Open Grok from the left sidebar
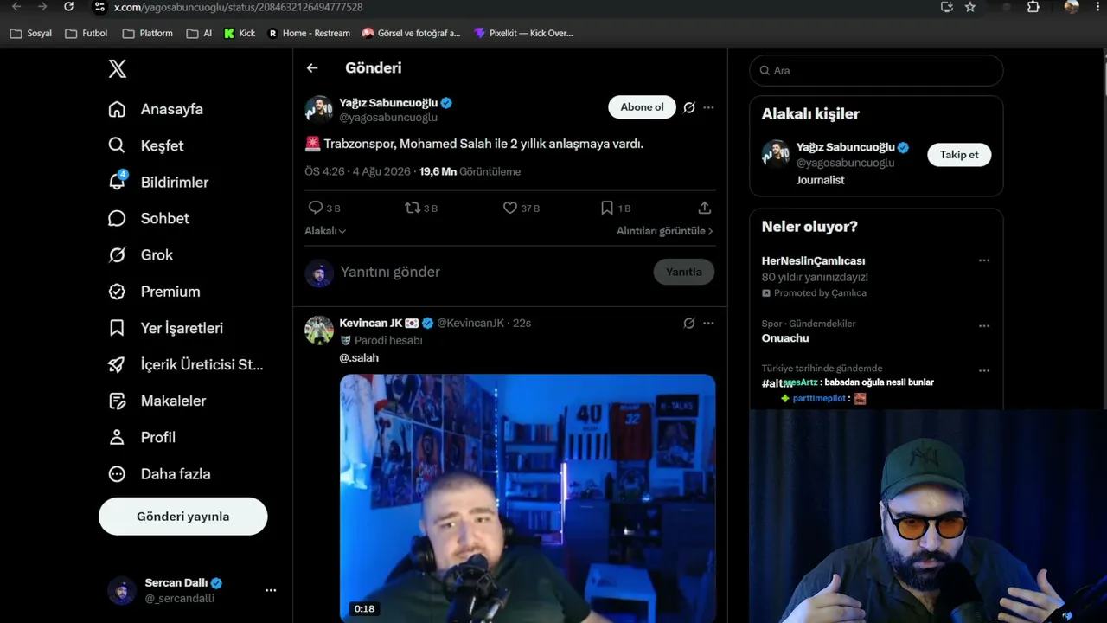The height and width of the screenshot is (623, 1107). (140, 255)
